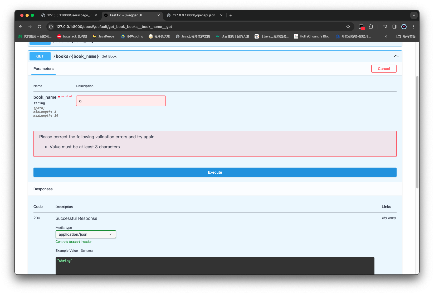
Task: Open Chrome's three-dot menu
Action: pos(413,27)
